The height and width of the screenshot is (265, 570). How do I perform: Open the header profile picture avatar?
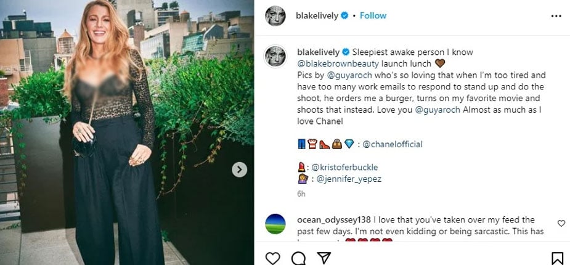pos(275,16)
